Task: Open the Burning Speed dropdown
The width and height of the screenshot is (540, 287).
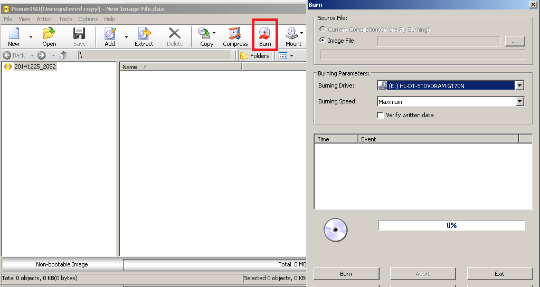Action: (520, 101)
